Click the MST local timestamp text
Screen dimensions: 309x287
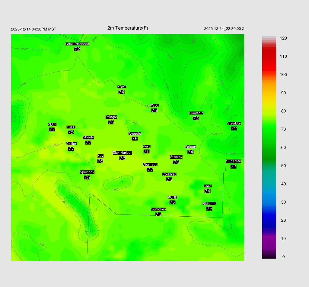(x=33, y=29)
